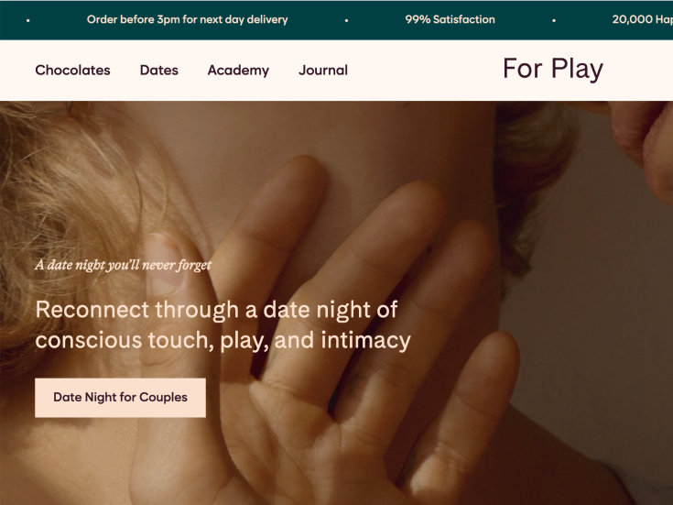The width and height of the screenshot is (673, 505).
Task: Click the bullet dot before 99% Satisfaction
Action: (x=346, y=20)
